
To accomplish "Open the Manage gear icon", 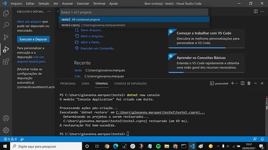I will click(x=6, y=130).
